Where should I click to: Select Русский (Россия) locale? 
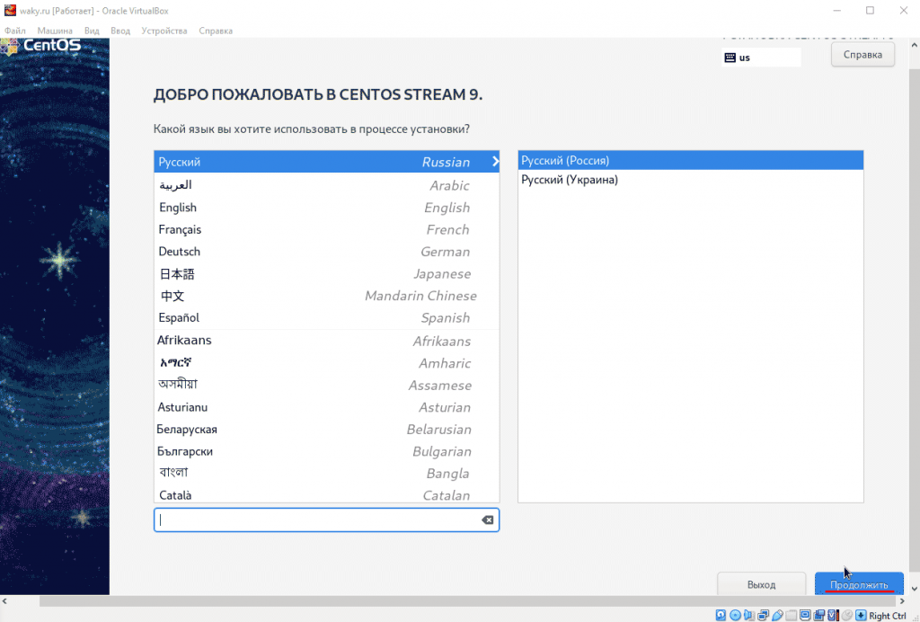coord(691,160)
